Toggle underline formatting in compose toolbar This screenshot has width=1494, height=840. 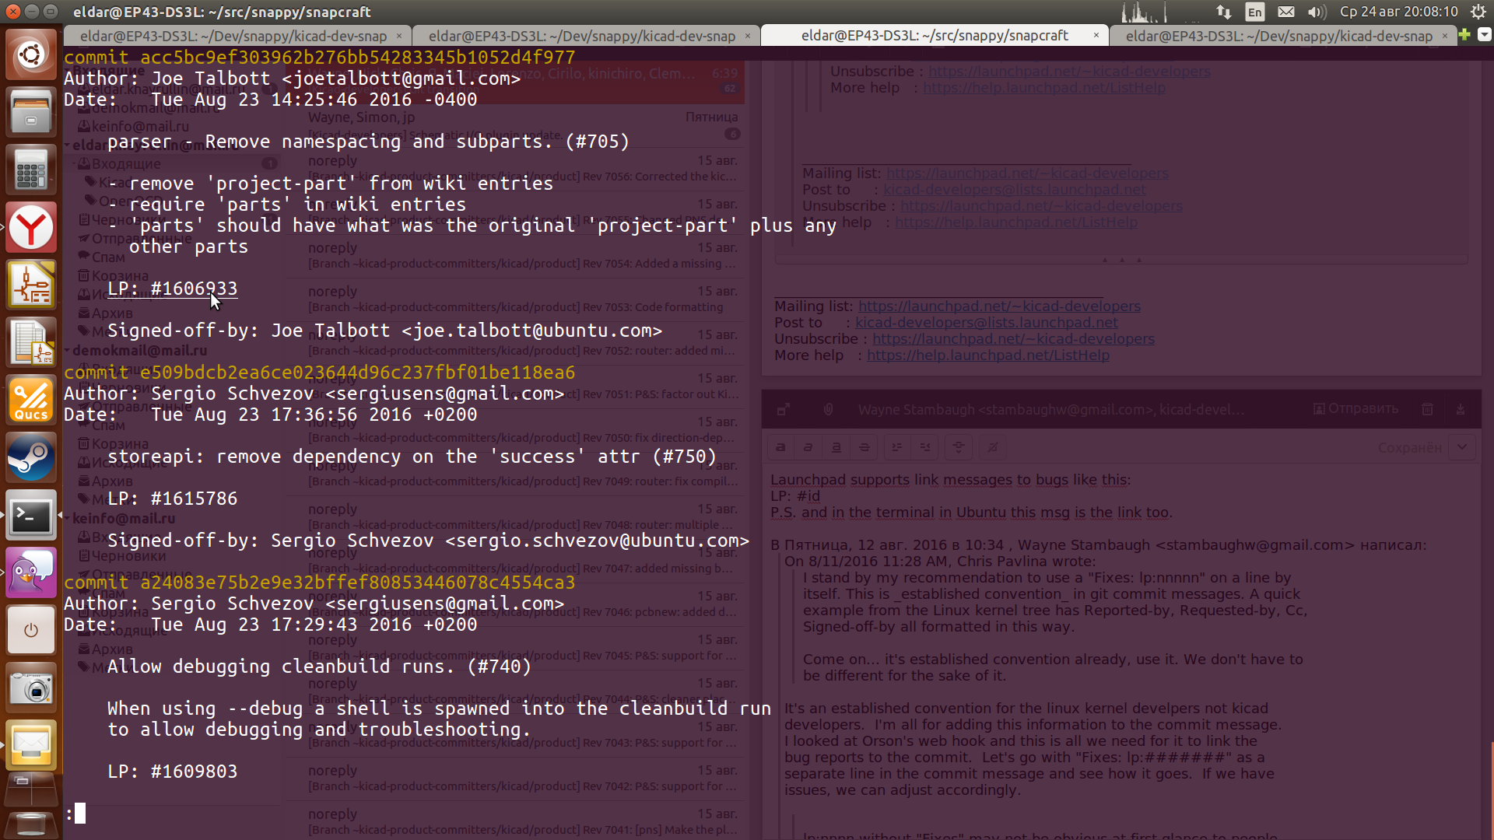pyautogui.click(x=836, y=447)
